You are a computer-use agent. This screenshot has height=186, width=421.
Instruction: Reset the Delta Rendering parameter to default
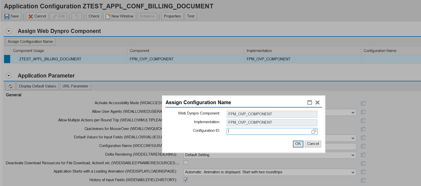click(363, 155)
